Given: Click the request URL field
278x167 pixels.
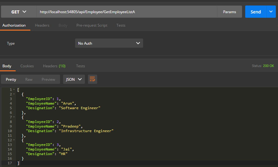Looking at the screenshot, I should (x=126, y=12).
